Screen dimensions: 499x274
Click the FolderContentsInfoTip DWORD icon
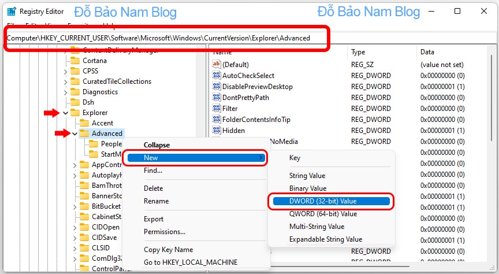(217, 120)
